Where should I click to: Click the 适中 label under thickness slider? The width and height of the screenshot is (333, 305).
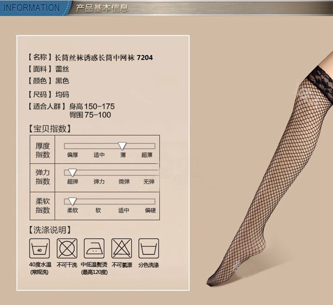(x=99, y=155)
